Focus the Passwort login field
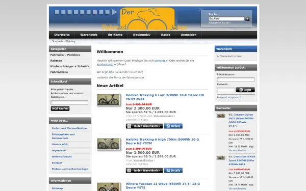The height and width of the screenshot is (191, 306). pos(226,90)
